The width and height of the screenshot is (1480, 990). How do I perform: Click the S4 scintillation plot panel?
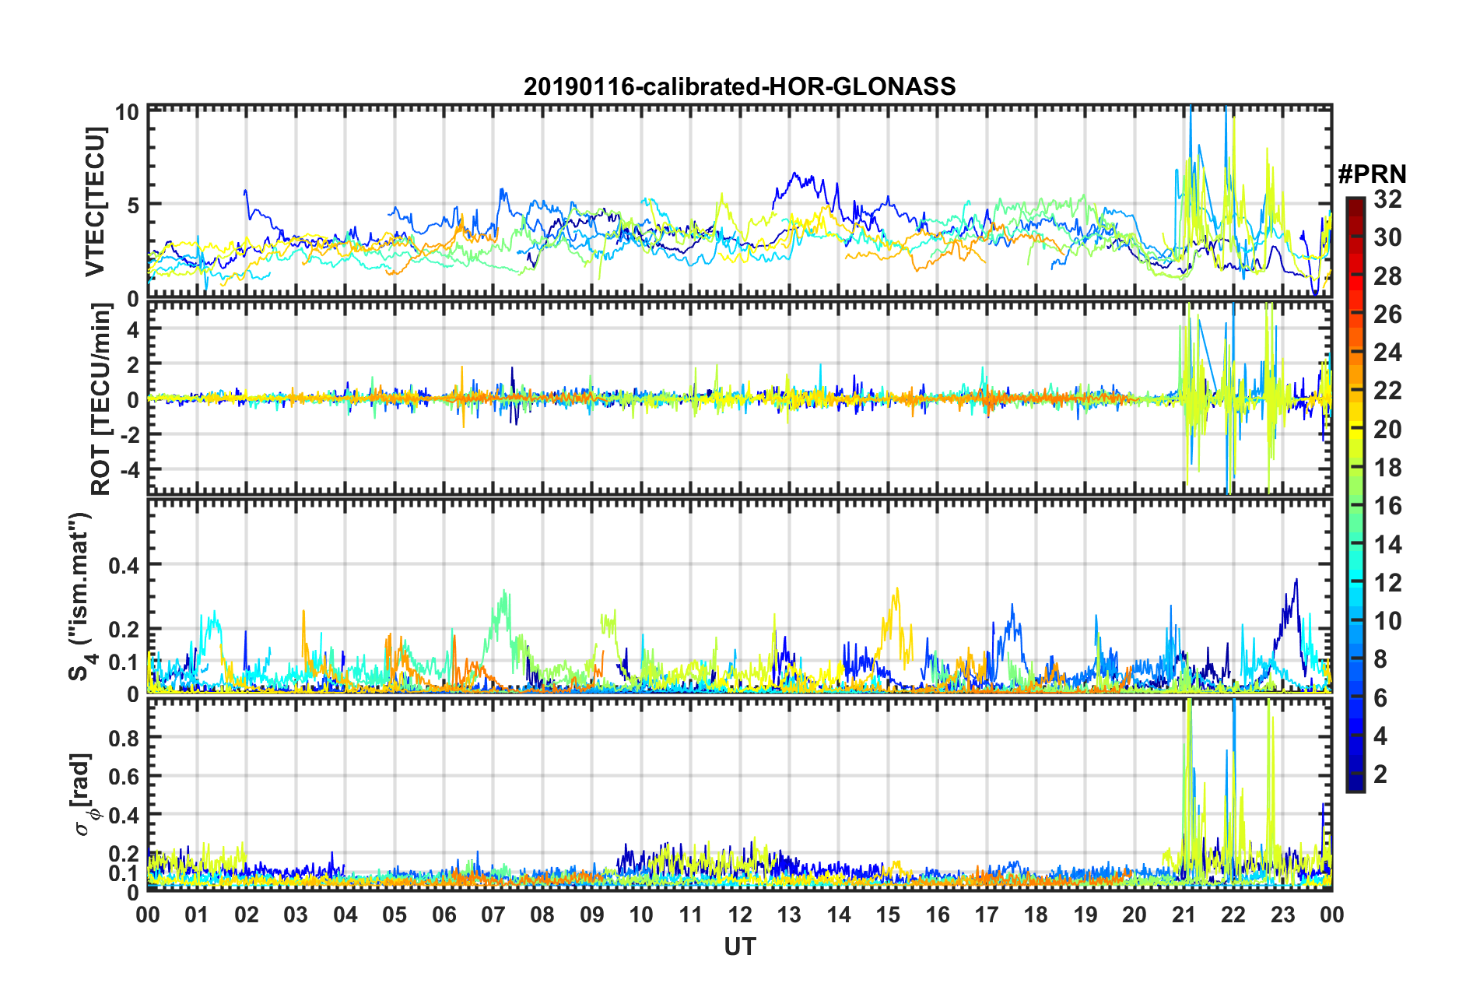(x=740, y=595)
